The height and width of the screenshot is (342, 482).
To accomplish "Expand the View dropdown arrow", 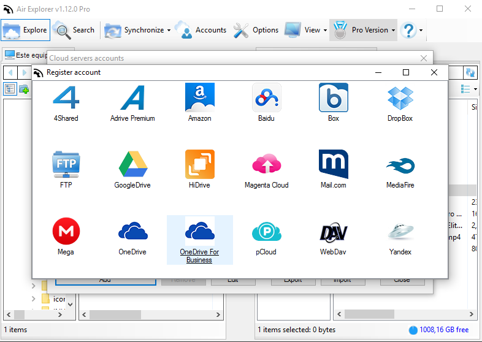I will 325,30.
